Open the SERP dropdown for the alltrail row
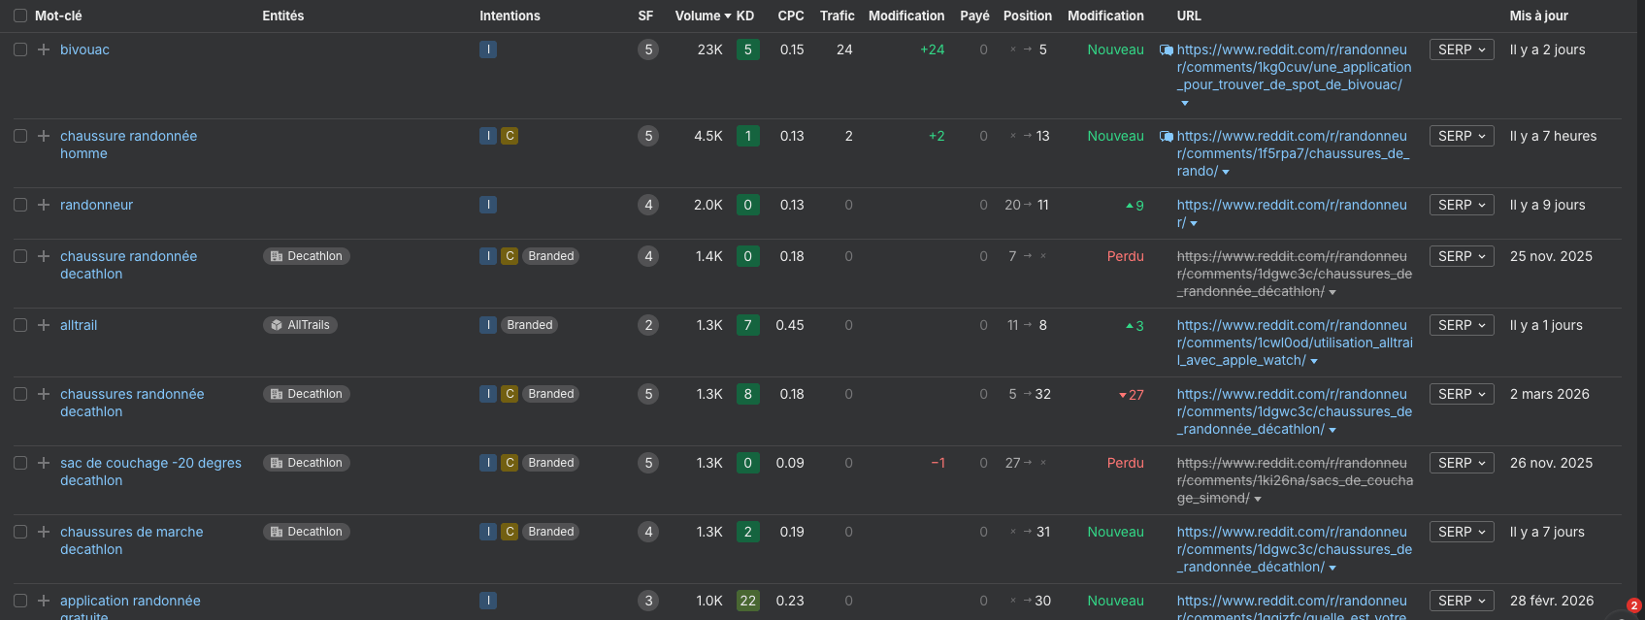1645x620 pixels. pos(1462,325)
